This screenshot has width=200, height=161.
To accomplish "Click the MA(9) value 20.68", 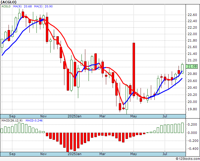I will coord(28,6).
